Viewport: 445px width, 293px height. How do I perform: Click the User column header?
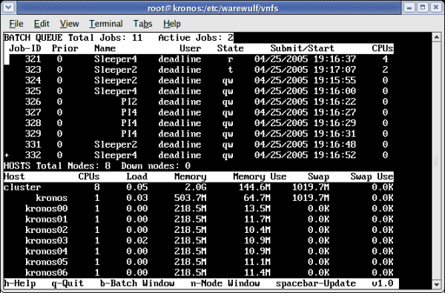(x=191, y=48)
